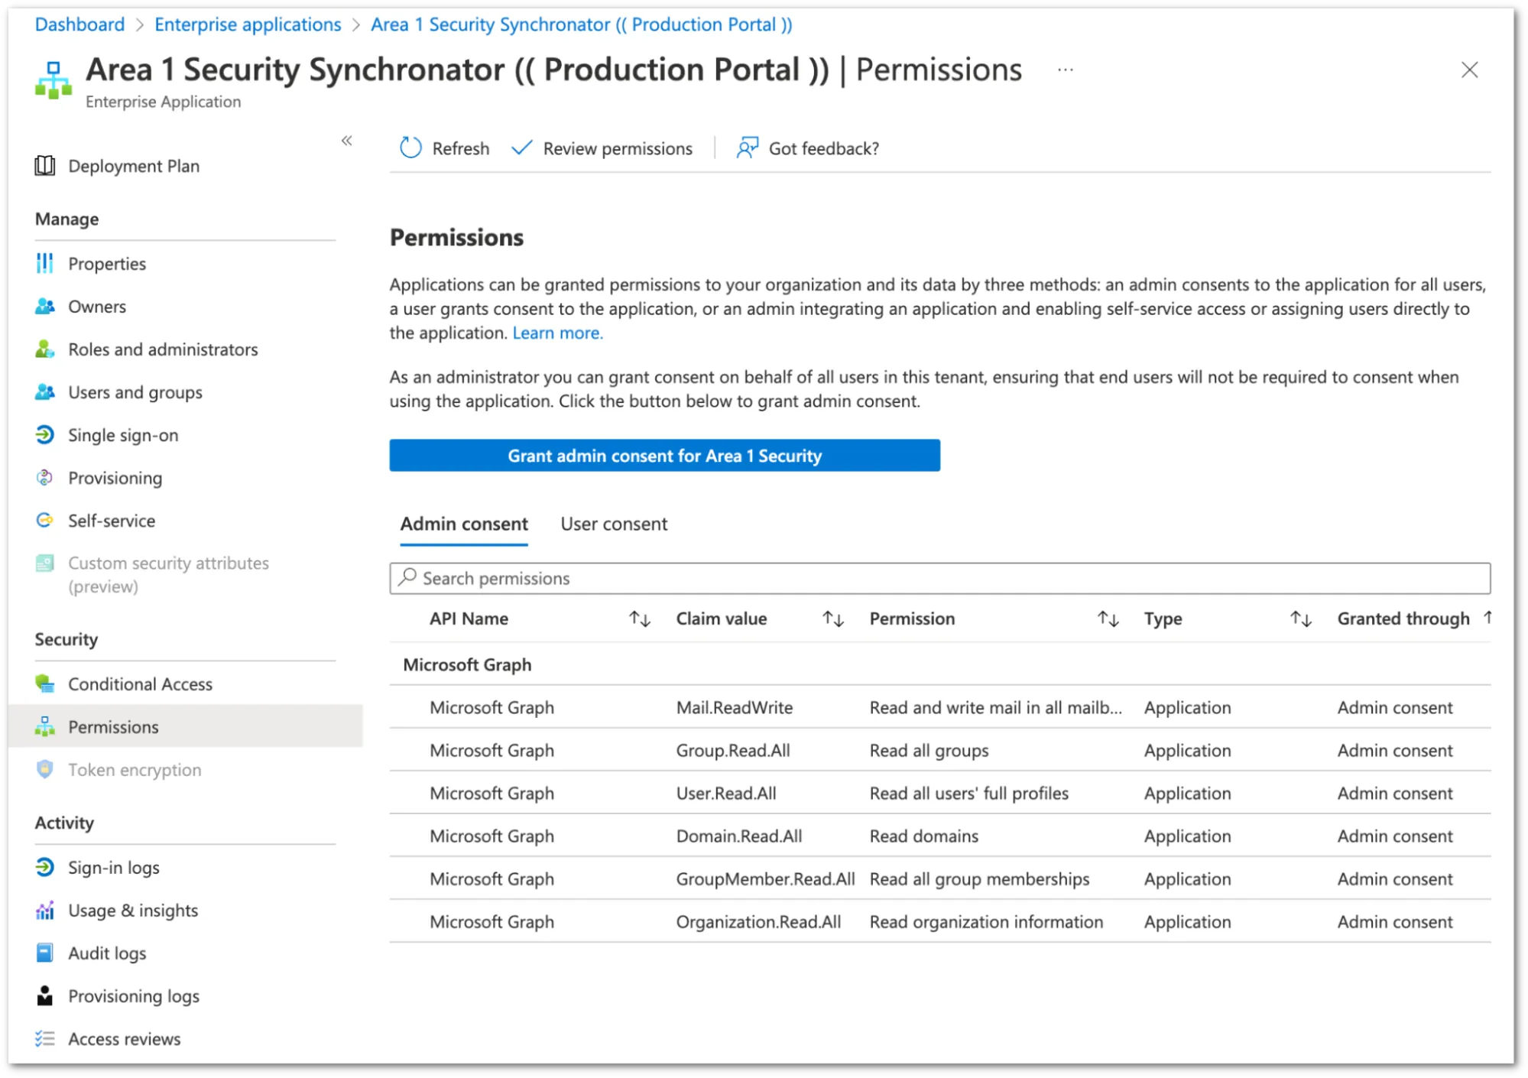Screen dimensions: 1528x1078
Task: Open the ellipsis menu next to Permissions
Action: (1065, 70)
